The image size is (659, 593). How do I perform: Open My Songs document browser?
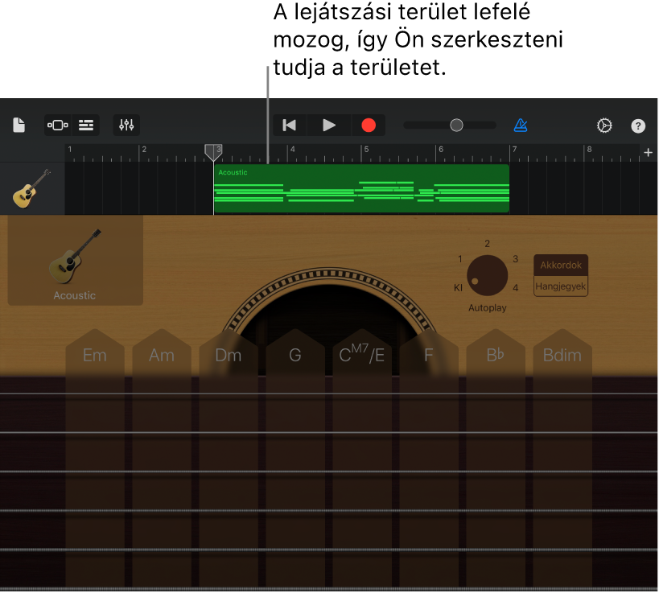19,125
